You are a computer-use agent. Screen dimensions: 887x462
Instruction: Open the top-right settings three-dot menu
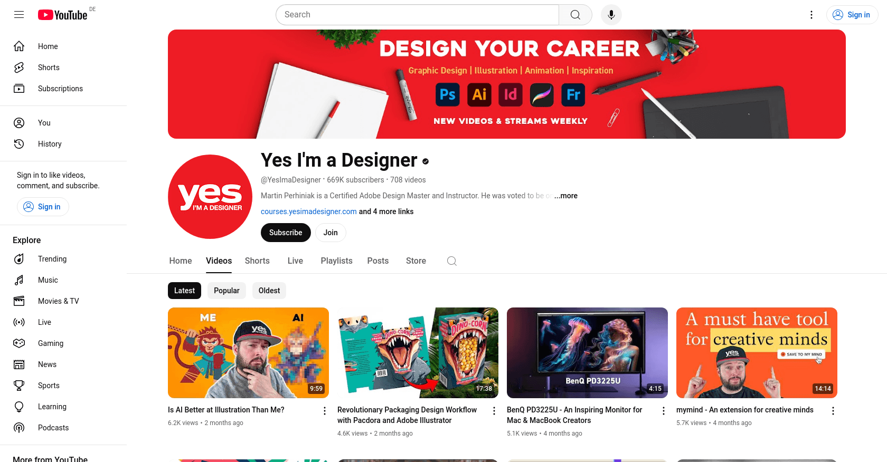(x=811, y=15)
